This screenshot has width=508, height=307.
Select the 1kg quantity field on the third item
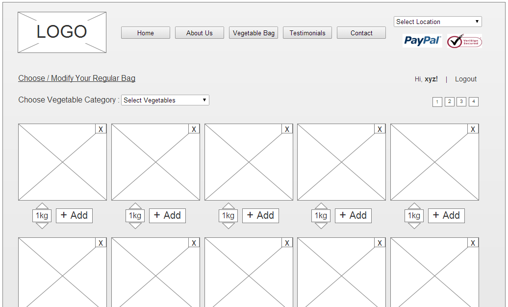[x=228, y=215]
